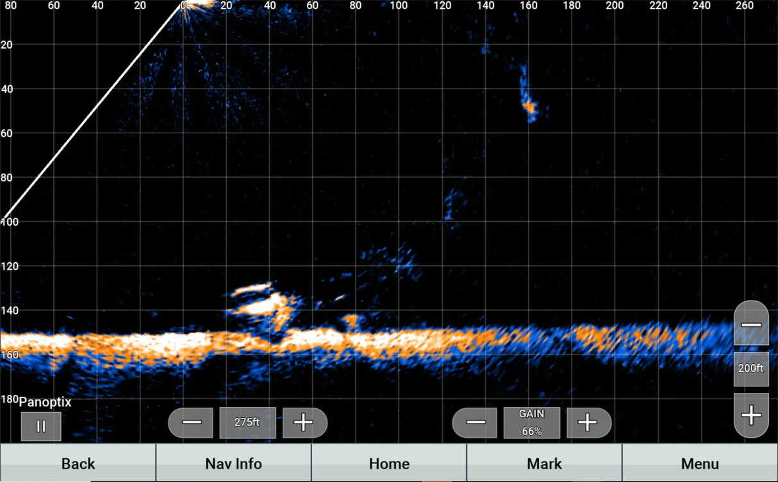Increase the 200ft depth range scale
Image resolution: width=778 pixels, height=482 pixels.
coord(751,415)
